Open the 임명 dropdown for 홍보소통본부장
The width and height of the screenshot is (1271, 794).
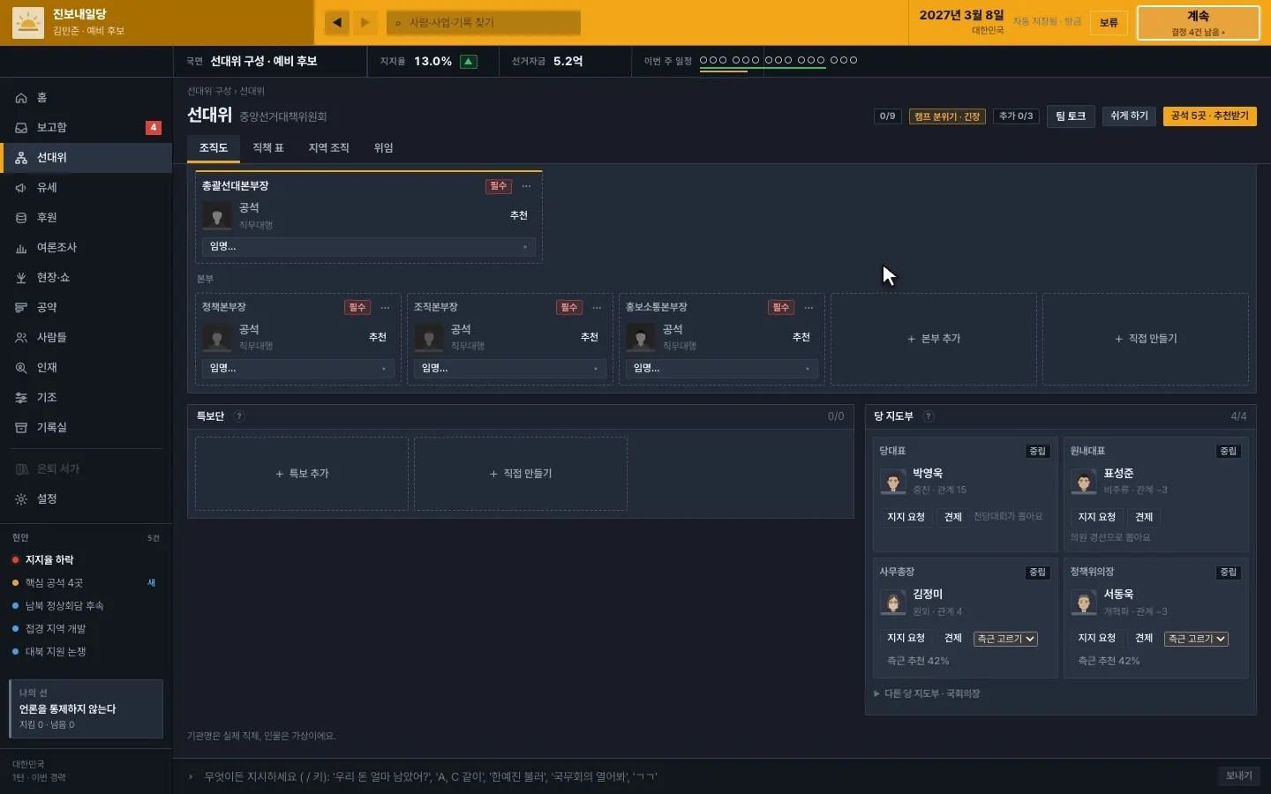click(x=722, y=369)
